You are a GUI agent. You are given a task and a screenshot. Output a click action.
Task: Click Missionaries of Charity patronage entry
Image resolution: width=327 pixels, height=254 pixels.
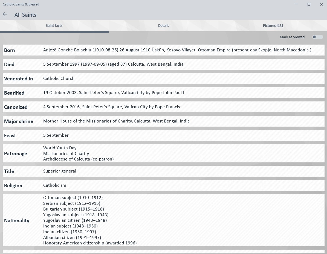click(x=66, y=154)
